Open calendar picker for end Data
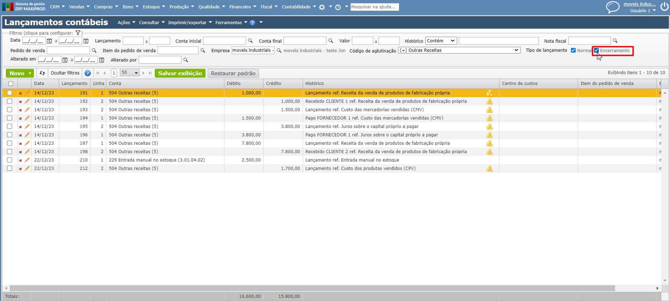 tap(86, 41)
